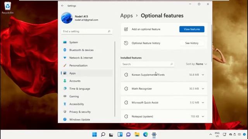Open Personalization category
Image resolution: width=248 pixels, height=139 pixels.
coord(87,65)
